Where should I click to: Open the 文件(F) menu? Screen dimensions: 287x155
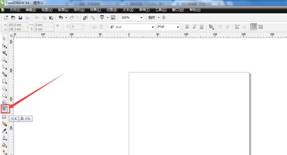coord(15,10)
